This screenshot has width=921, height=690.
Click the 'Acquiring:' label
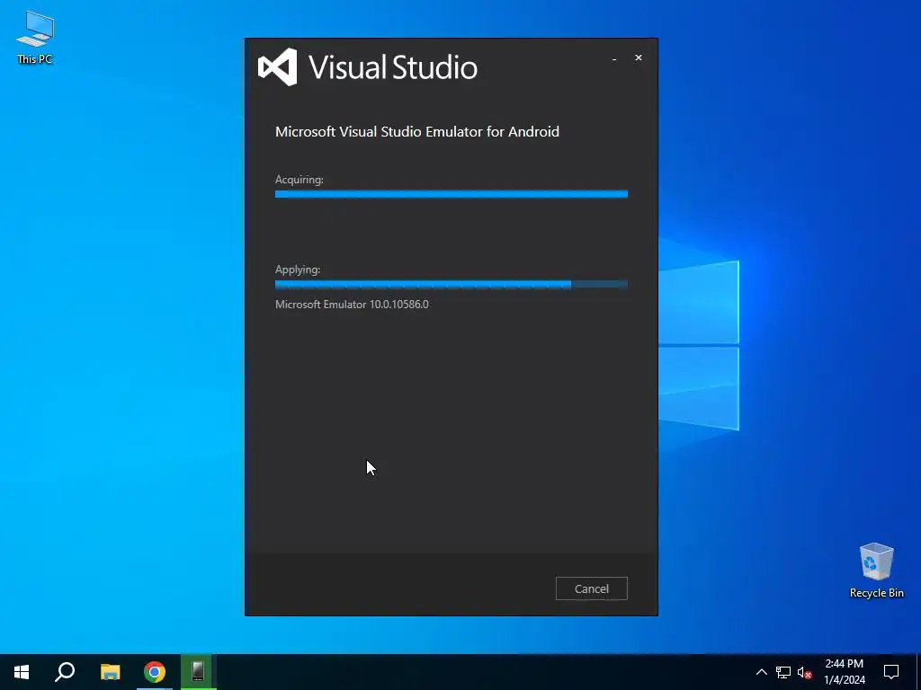pos(299,180)
